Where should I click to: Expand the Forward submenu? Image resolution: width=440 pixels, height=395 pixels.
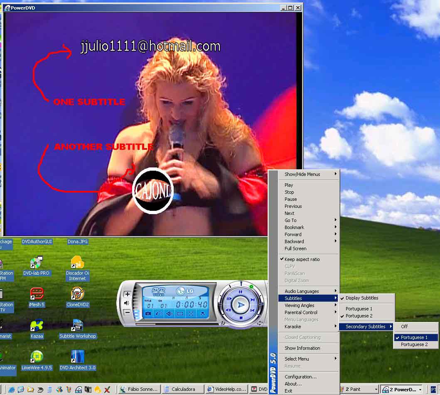309,234
